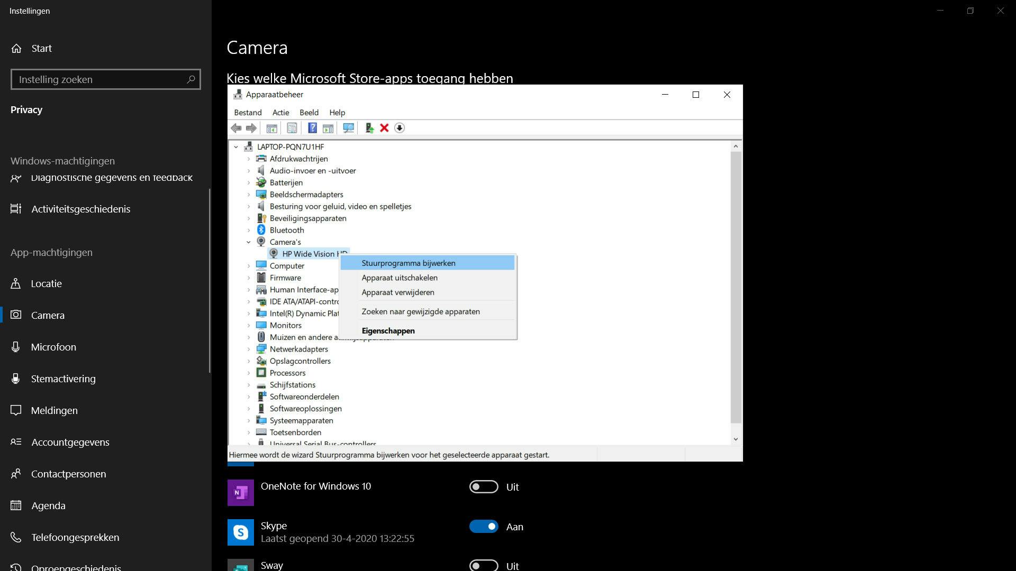Open the Actie menu

[280, 112]
